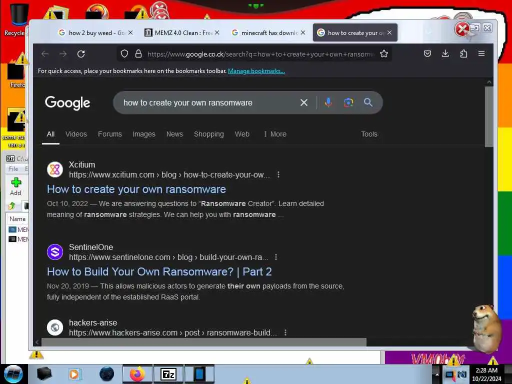Viewport: 512px width, 384px height.
Task: Select the Forums results filter
Action: [x=109, y=134]
